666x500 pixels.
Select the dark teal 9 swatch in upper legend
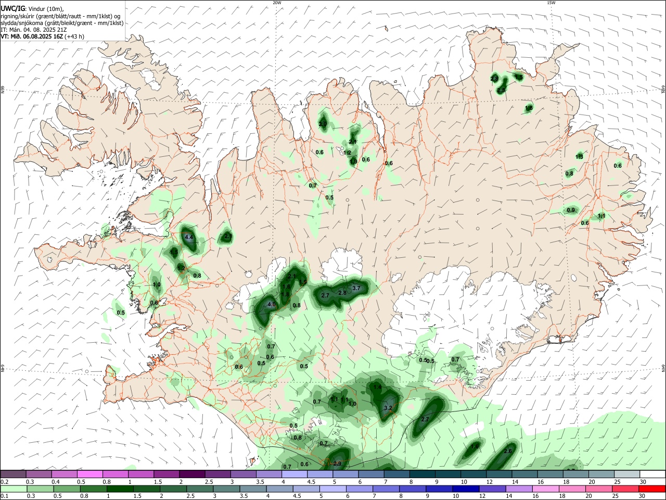(x=422, y=474)
